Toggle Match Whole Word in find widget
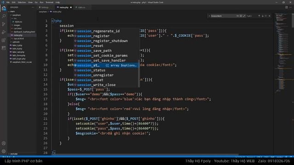294x165 pixels. pyautogui.click(x=241, y=16)
